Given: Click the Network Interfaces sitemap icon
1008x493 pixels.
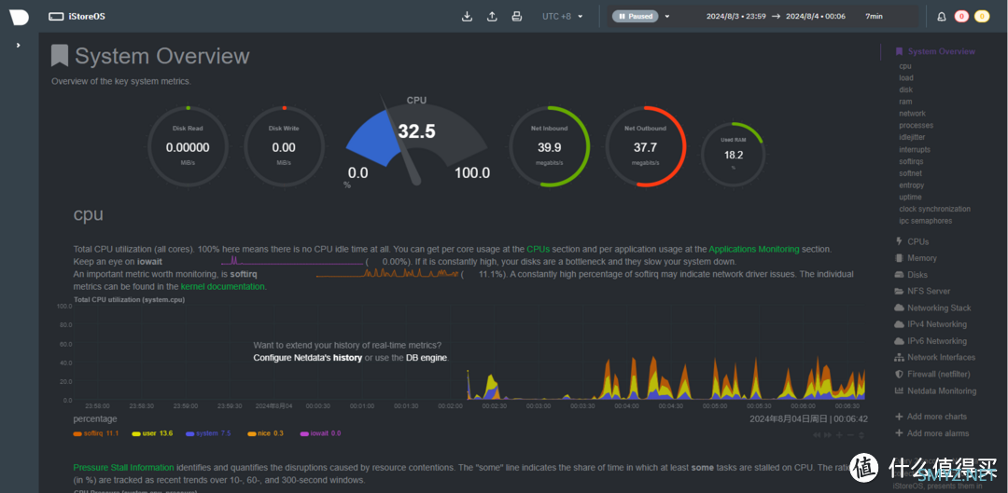Looking at the screenshot, I should 899,358.
